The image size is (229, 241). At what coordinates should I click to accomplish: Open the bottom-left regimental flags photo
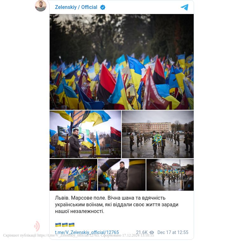point(73,175)
